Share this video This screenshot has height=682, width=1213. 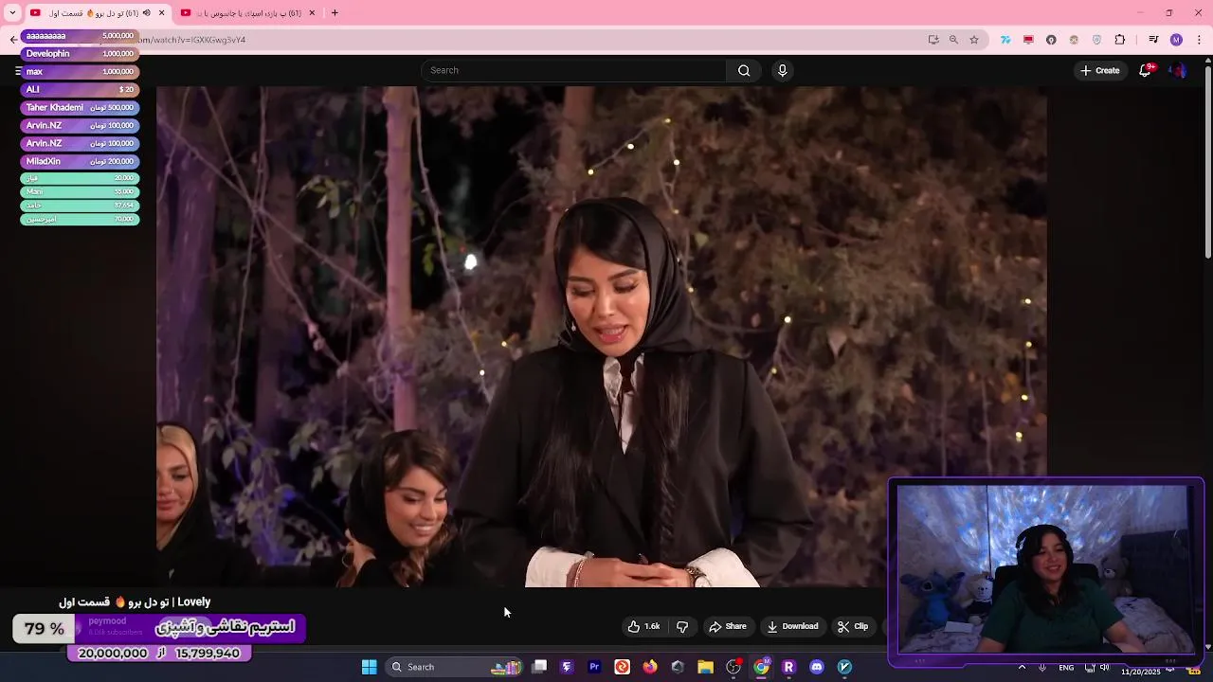pyautogui.click(x=728, y=626)
